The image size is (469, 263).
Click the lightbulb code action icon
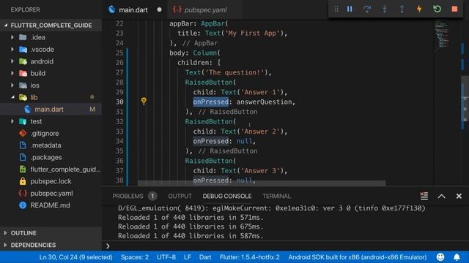(144, 101)
